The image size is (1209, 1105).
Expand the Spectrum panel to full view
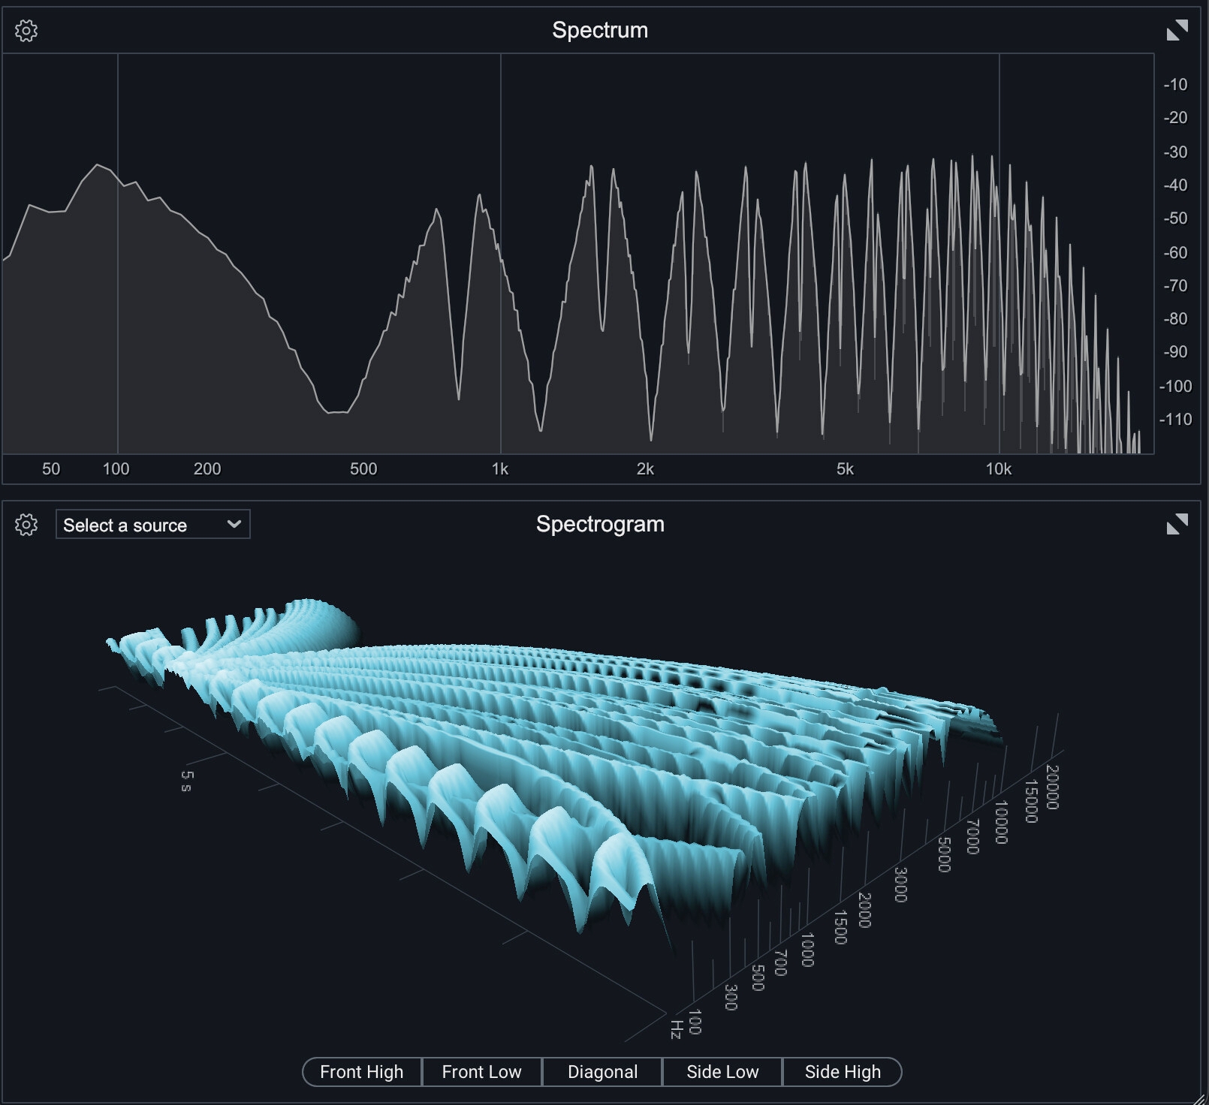click(1177, 31)
